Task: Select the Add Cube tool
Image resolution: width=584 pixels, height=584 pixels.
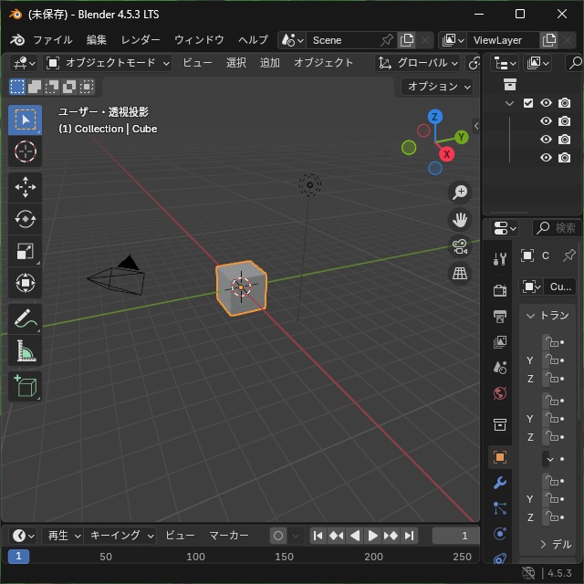Action: (x=25, y=386)
